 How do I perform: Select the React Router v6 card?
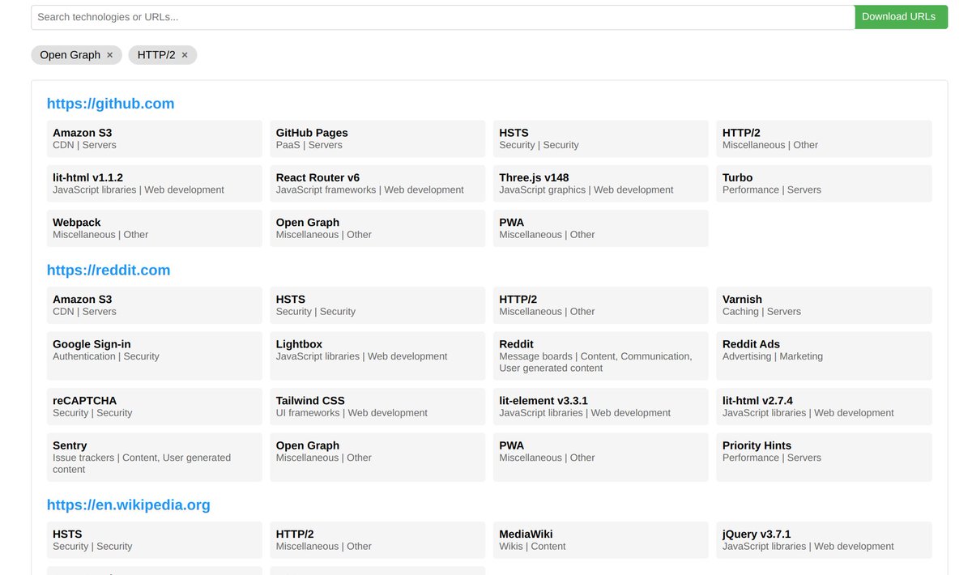(377, 183)
